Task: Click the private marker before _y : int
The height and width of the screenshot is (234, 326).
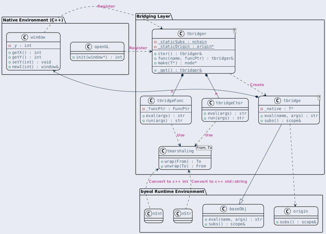Action: [x=10, y=46]
